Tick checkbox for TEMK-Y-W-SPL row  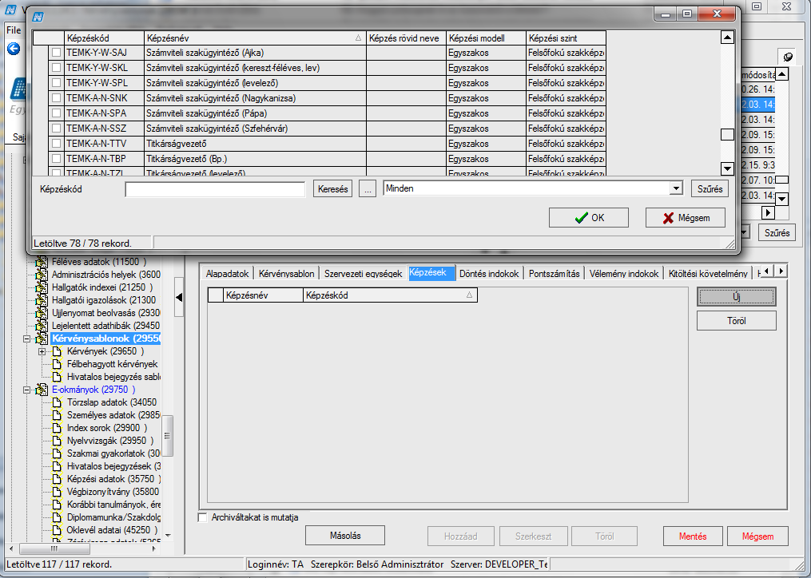[x=57, y=83]
